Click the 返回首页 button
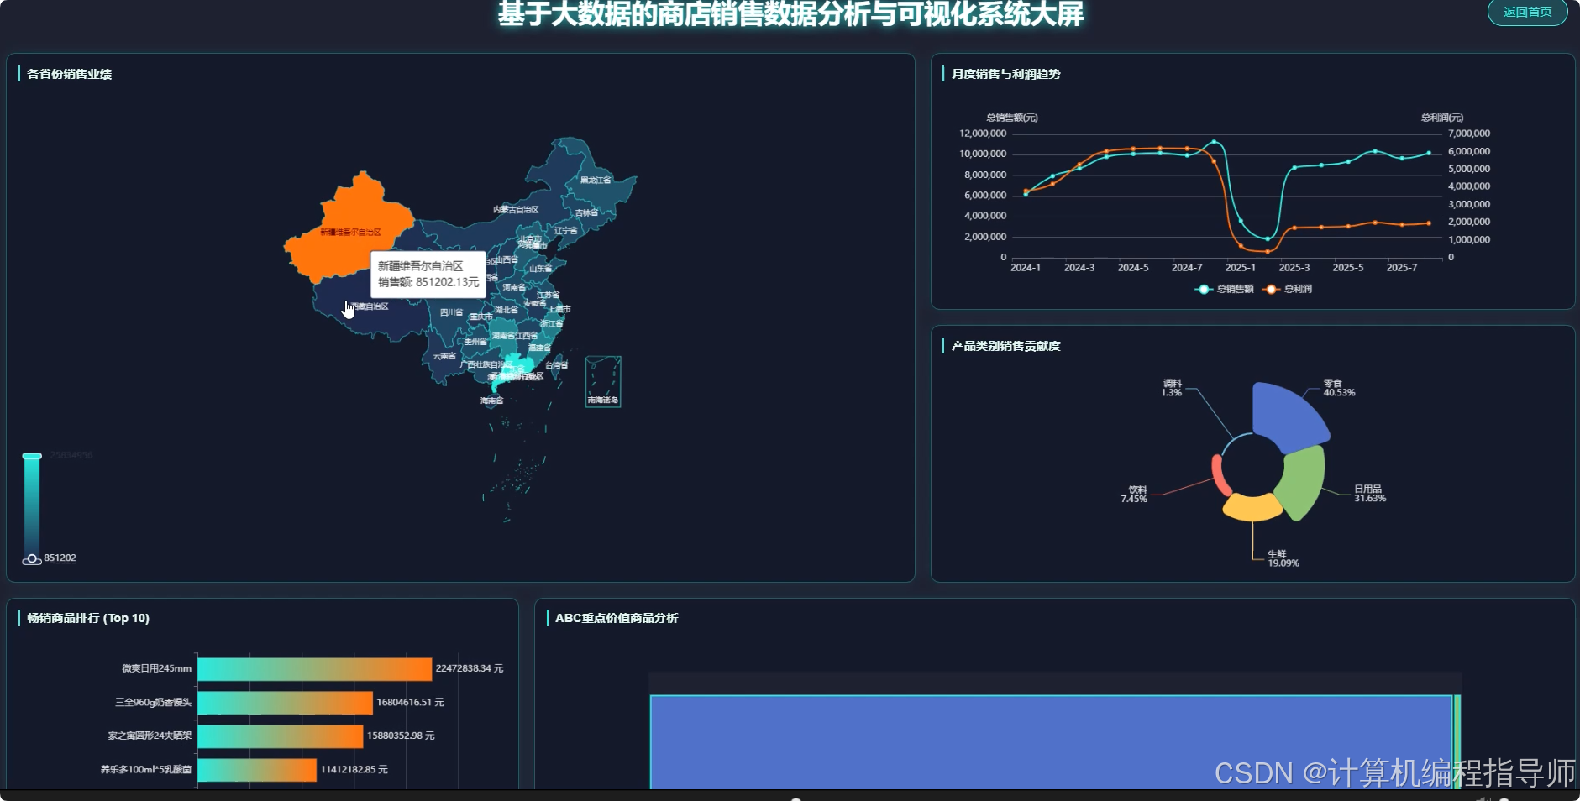 1527,12
